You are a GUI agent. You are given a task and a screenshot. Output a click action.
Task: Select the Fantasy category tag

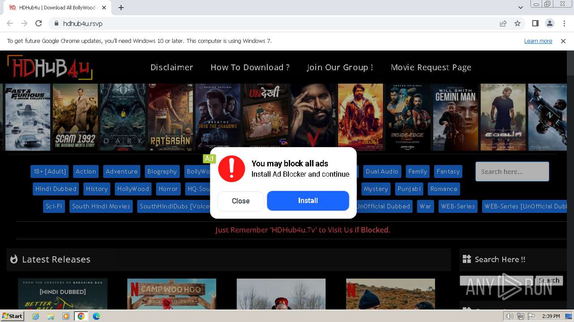pyautogui.click(x=448, y=171)
